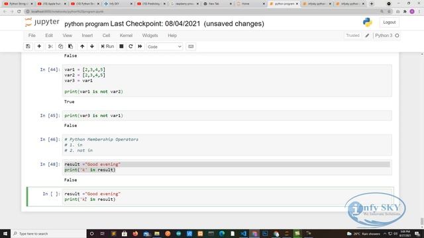Cut selected cells with scissors icon
This screenshot has height=238, width=424.
50,46
